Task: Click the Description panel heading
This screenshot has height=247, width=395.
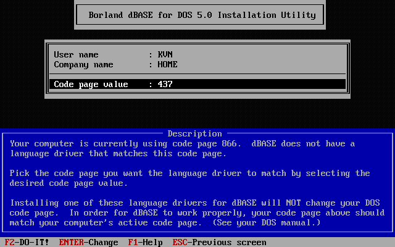Action: pyautogui.click(x=195, y=133)
